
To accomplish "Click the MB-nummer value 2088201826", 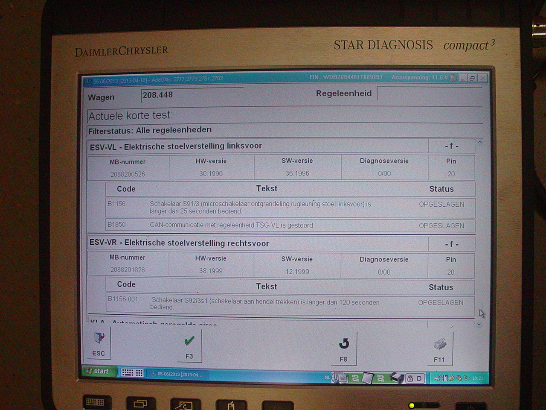I will click(128, 270).
